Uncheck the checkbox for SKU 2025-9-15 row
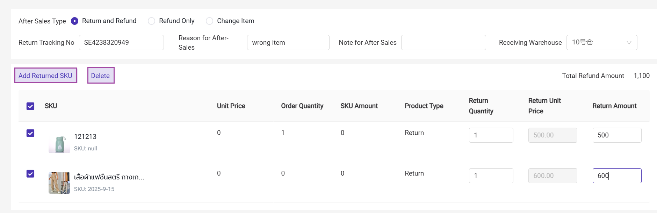Screen dimensions: 657x213 [30, 174]
